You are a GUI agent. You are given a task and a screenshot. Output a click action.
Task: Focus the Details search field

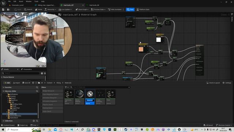point(20,73)
